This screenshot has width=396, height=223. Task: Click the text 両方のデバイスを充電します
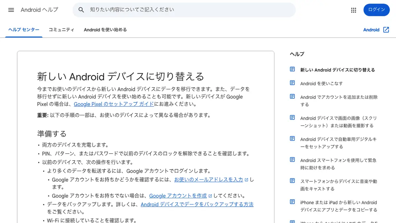(75, 145)
